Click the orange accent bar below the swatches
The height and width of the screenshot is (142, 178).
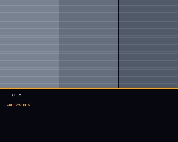tap(89, 88)
